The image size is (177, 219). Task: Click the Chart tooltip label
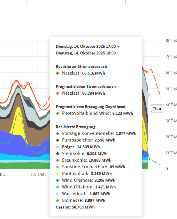coord(157,109)
